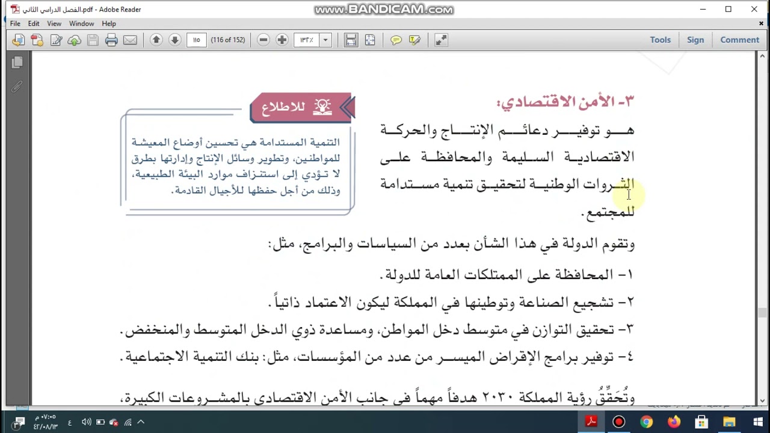Open Google Chrome from the taskbar
This screenshot has width=770, height=433.
[647, 422]
